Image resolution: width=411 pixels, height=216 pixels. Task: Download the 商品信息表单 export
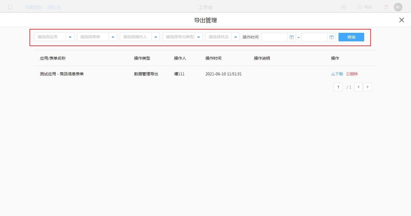pyautogui.click(x=337, y=74)
